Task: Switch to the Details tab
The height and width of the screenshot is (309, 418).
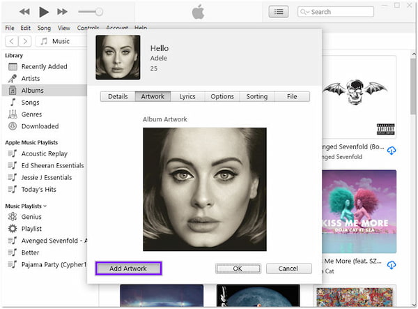Action: click(x=118, y=96)
